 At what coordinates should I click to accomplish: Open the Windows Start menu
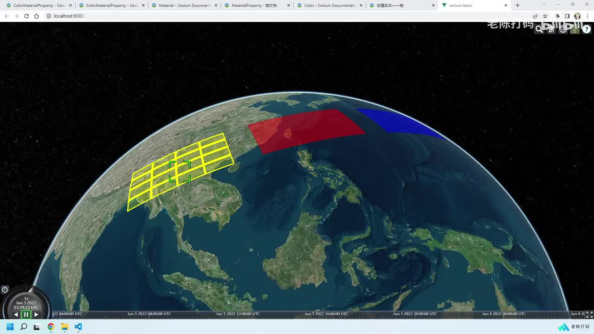point(10,327)
